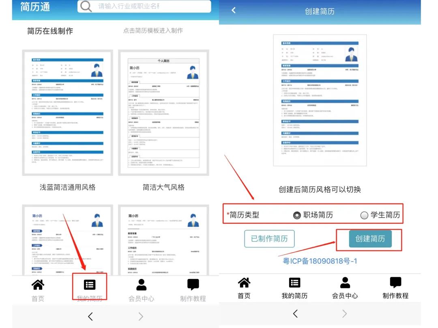Tap the home icon in left bottom navigation
438x328 pixels.
tap(37, 285)
